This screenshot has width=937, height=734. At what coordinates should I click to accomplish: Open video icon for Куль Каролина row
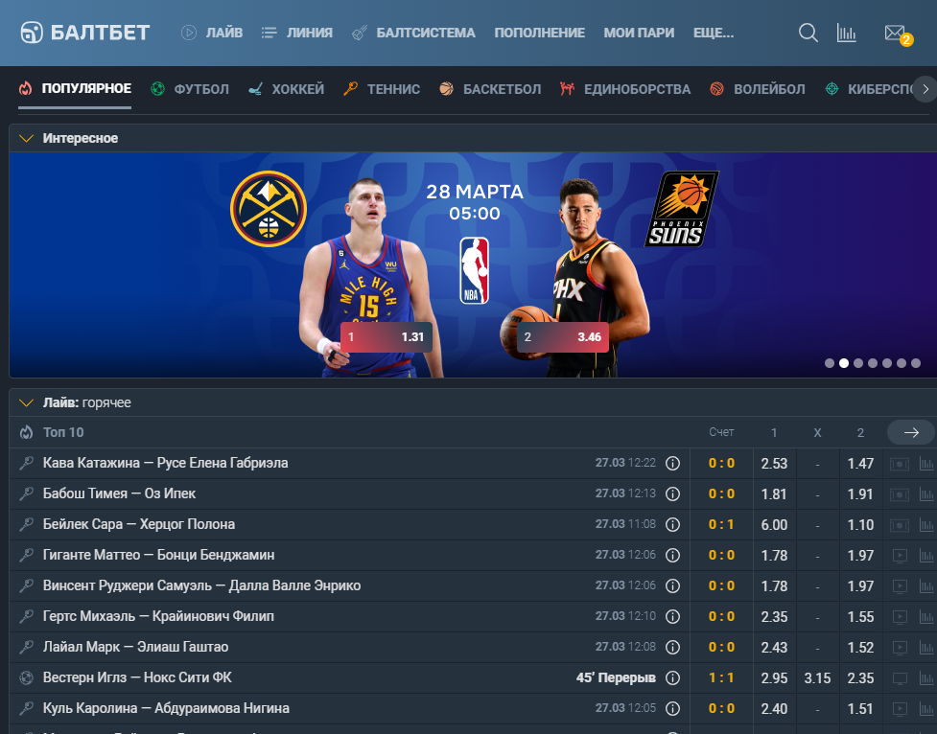[x=900, y=709]
